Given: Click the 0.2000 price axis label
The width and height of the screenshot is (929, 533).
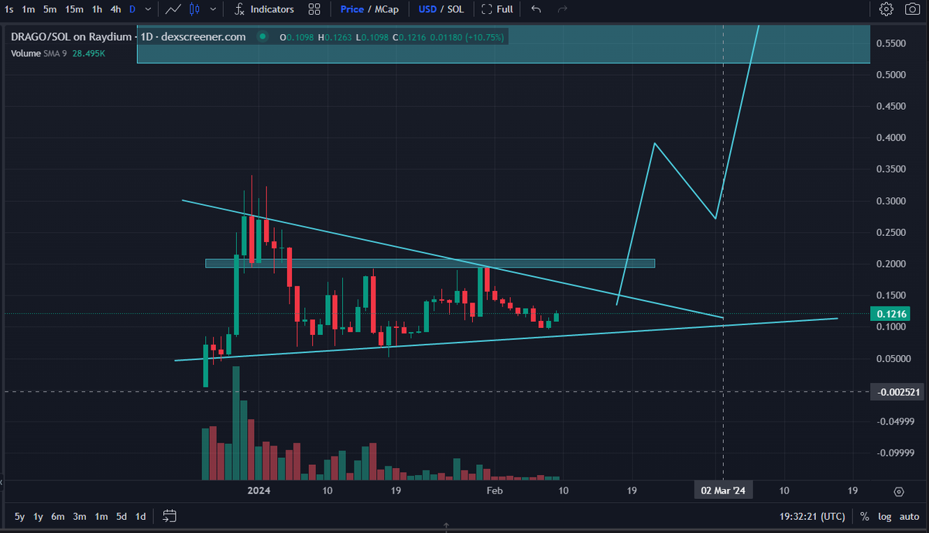Looking at the screenshot, I should (x=890, y=265).
